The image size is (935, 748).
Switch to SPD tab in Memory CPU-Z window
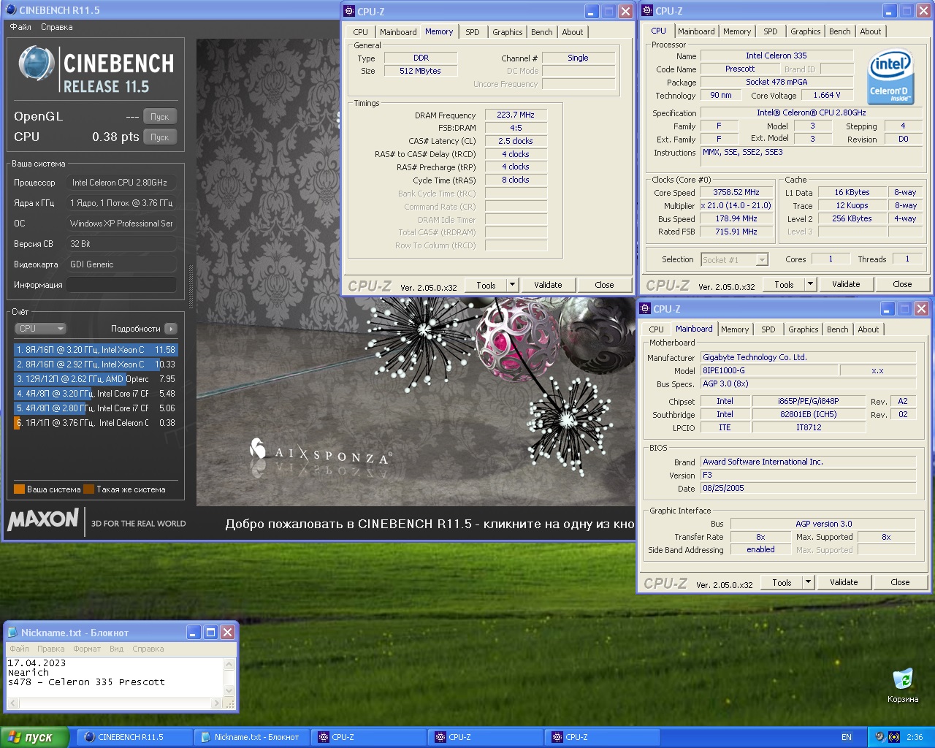coord(473,32)
